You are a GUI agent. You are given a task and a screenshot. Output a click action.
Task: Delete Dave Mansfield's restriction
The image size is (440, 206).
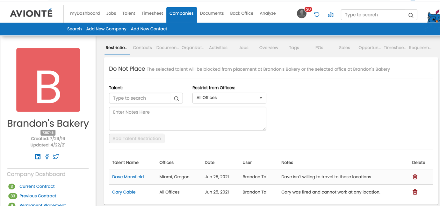[415, 177]
